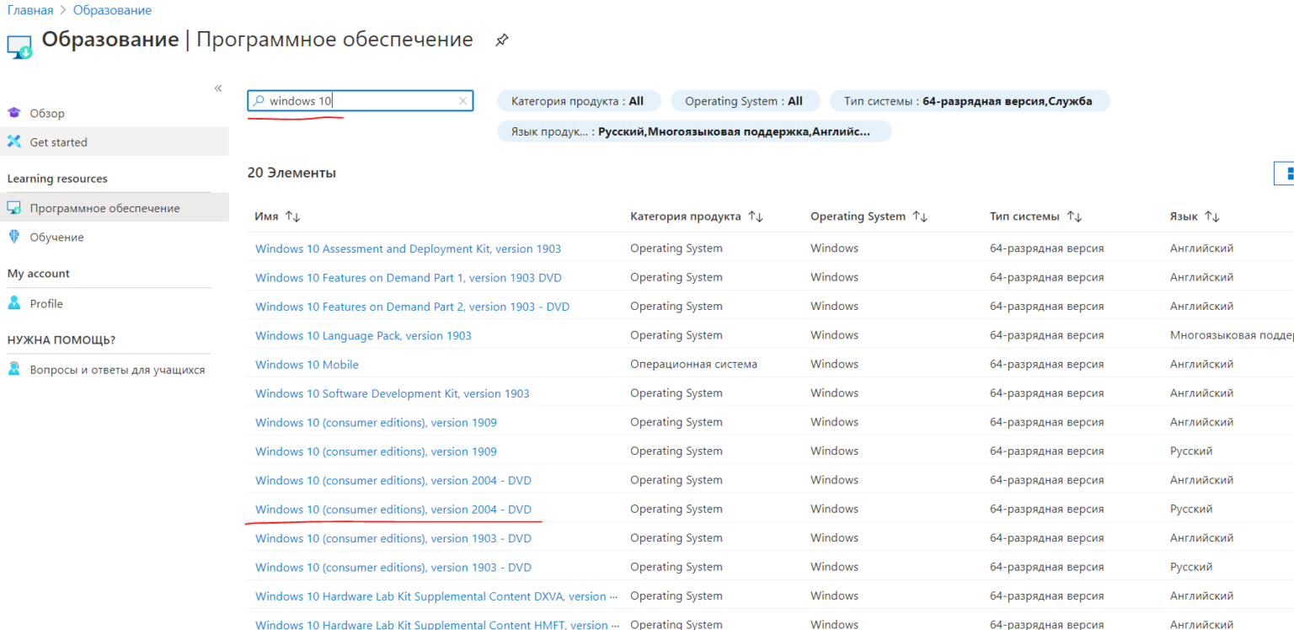The image size is (1294, 630).
Task: Open Windows 10 Software Development Kit 1903
Action: 393,393
